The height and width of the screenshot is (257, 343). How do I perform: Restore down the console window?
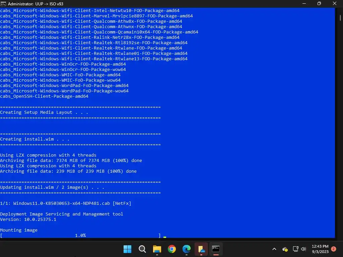pyautogui.click(x=319, y=3)
